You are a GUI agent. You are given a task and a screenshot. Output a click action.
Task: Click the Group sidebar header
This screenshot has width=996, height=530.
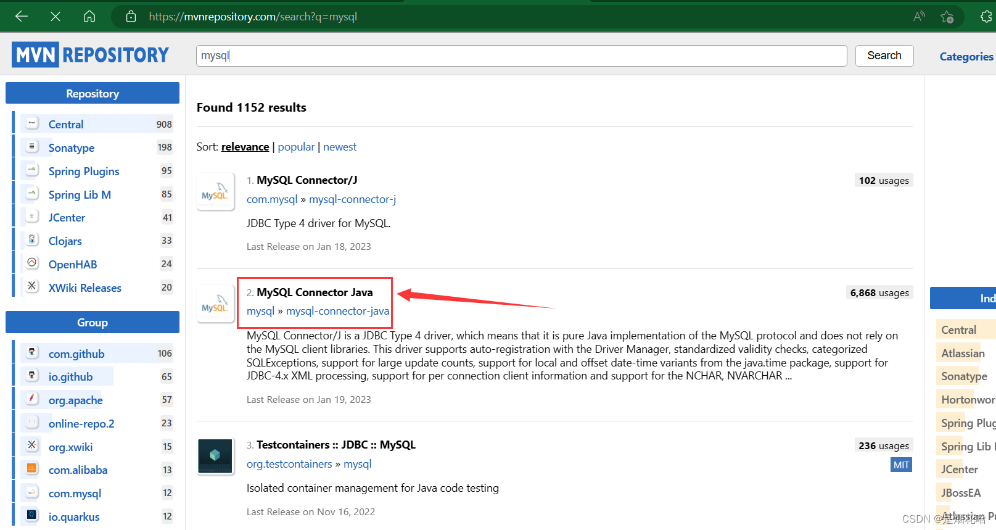pyautogui.click(x=93, y=322)
